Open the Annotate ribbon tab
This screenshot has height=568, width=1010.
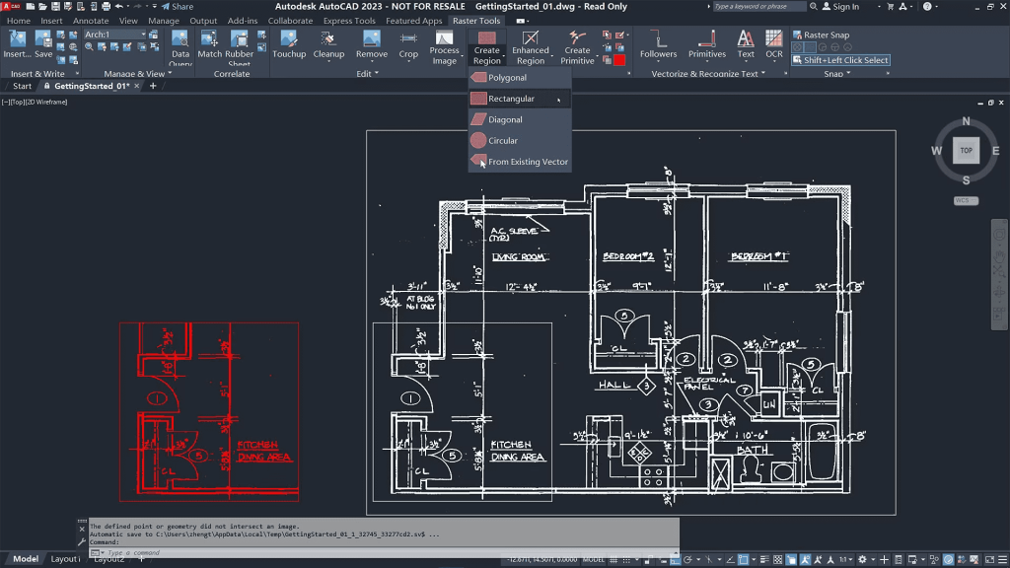91,20
